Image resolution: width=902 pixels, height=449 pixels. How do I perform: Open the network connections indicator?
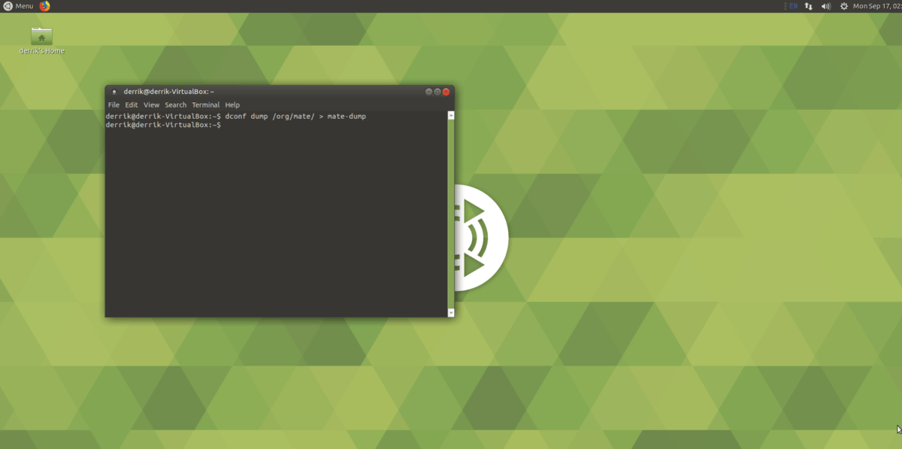click(809, 6)
